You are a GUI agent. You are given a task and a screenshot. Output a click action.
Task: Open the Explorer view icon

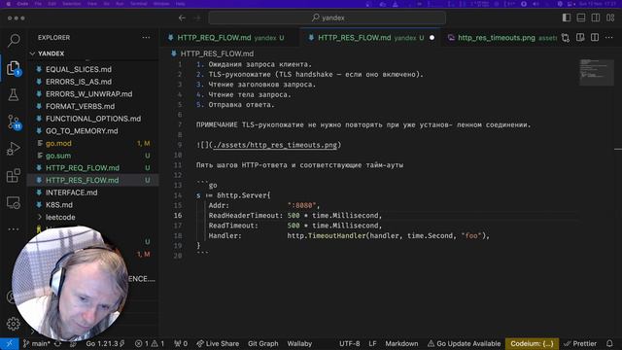coord(14,68)
